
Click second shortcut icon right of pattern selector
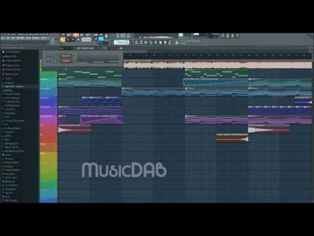click(x=141, y=43)
